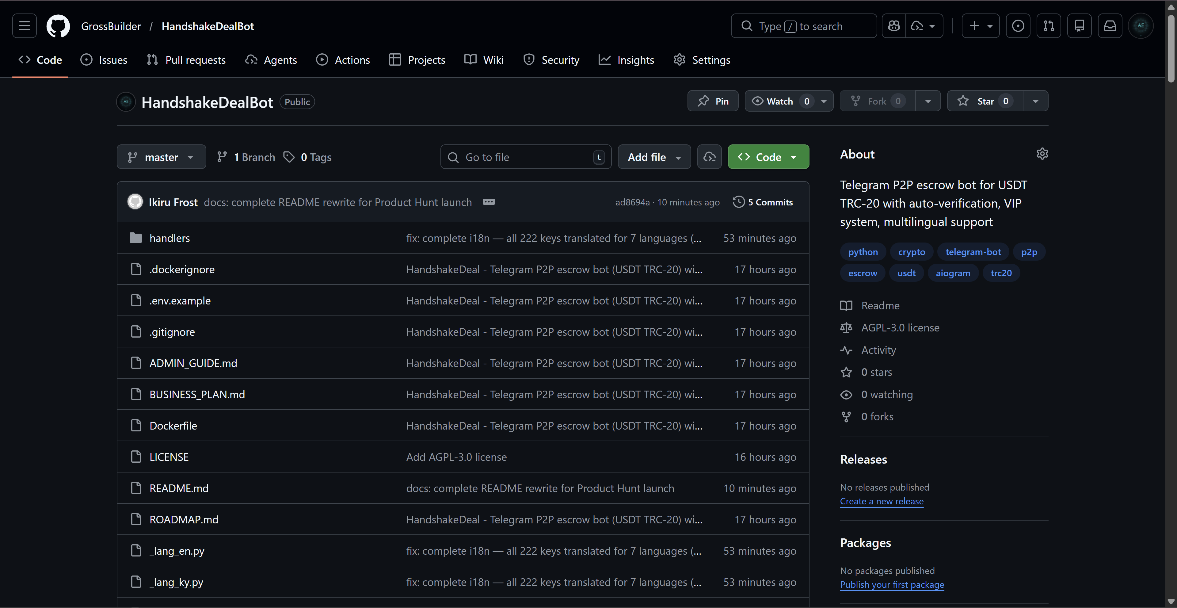This screenshot has height=608, width=1177.
Task: Go to the Insights tab
Action: coord(626,60)
